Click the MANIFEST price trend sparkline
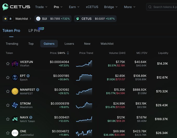The image size is (177, 138). 84,91
